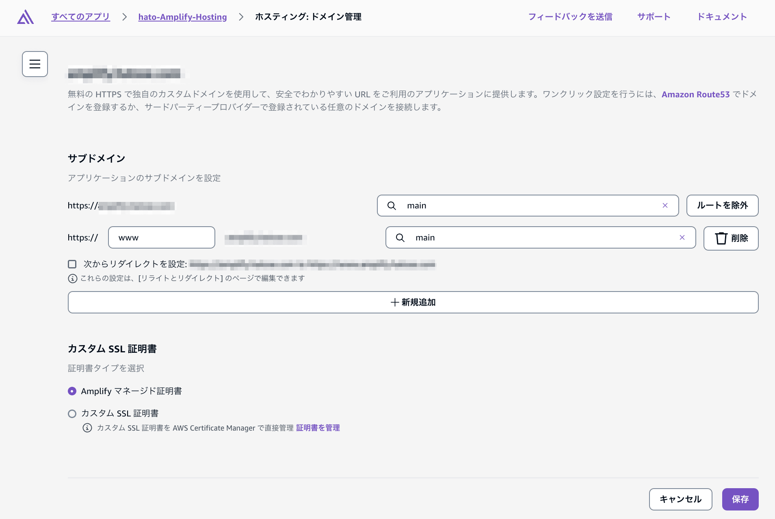The height and width of the screenshot is (519, 775).
Task: Clear the root domain branch selection
Action: click(x=665, y=206)
